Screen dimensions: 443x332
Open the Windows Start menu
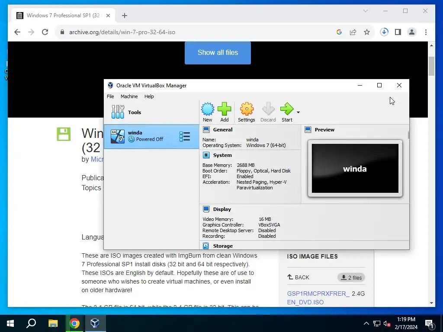tap(10, 323)
